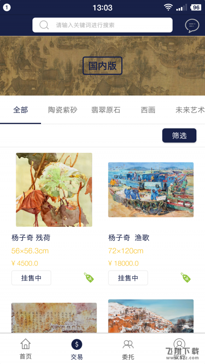Open the 筛选 filter options
The width and height of the screenshot is (205, 364).
[179, 136]
